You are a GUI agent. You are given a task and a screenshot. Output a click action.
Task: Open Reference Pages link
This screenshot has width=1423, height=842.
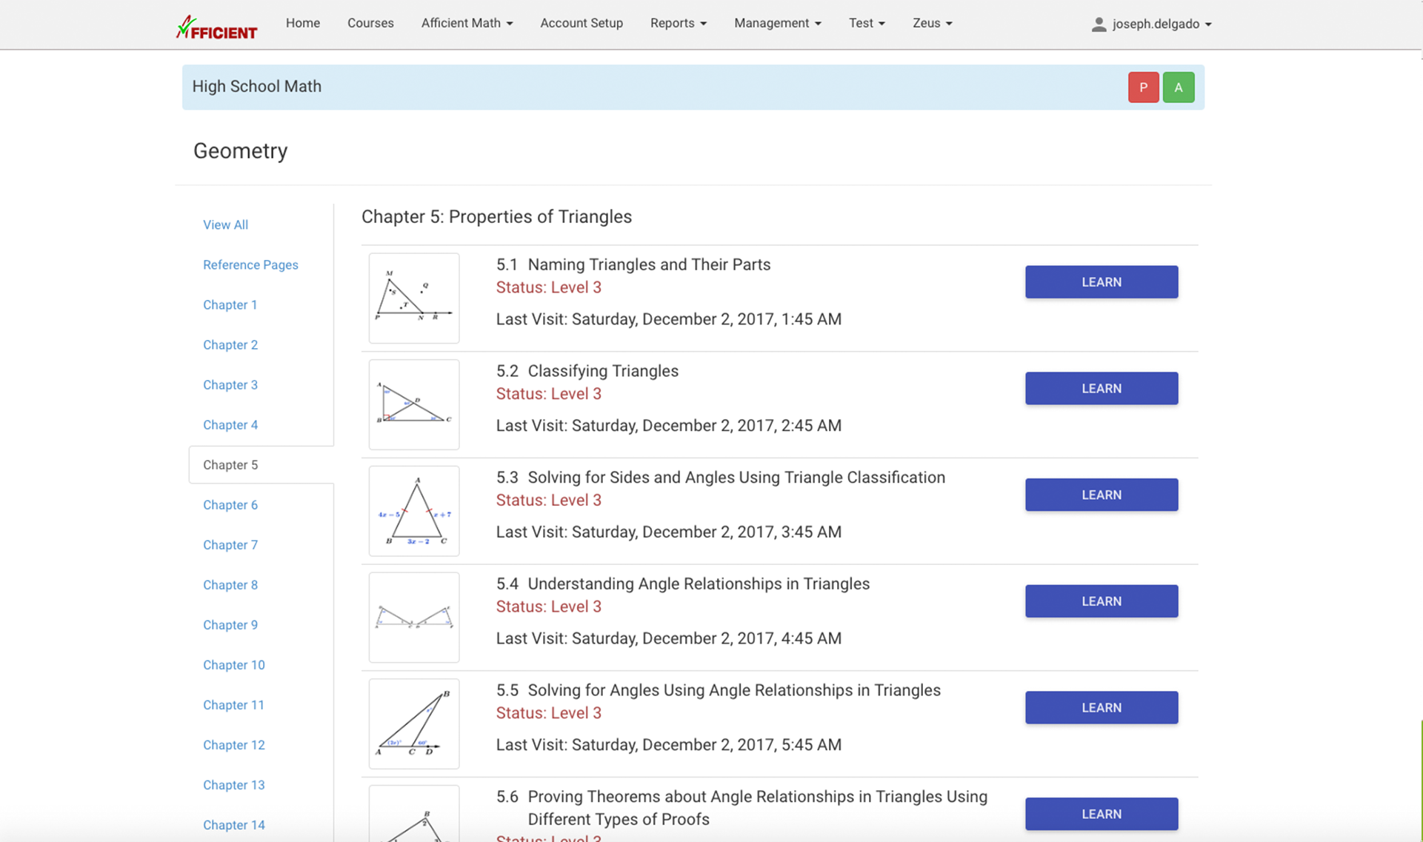tap(250, 264)
